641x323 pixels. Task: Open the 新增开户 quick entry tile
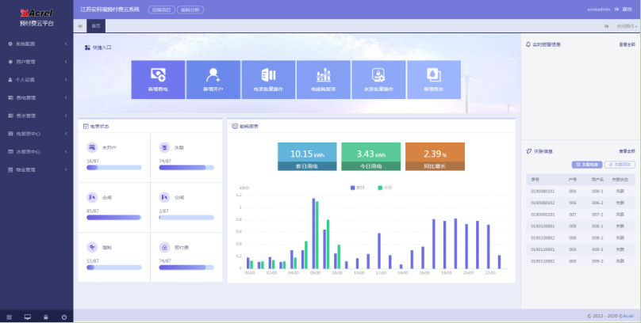213,76
